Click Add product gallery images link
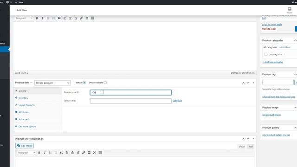 276,135
